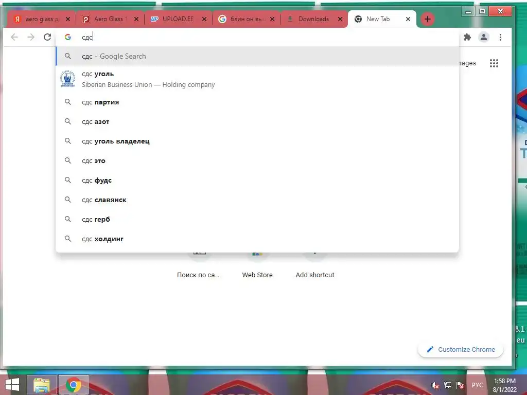Image resolution: width=527 pixels, height=395 pixels.
Task: Go back using the back arrow
Action: [x=14, y=37]
